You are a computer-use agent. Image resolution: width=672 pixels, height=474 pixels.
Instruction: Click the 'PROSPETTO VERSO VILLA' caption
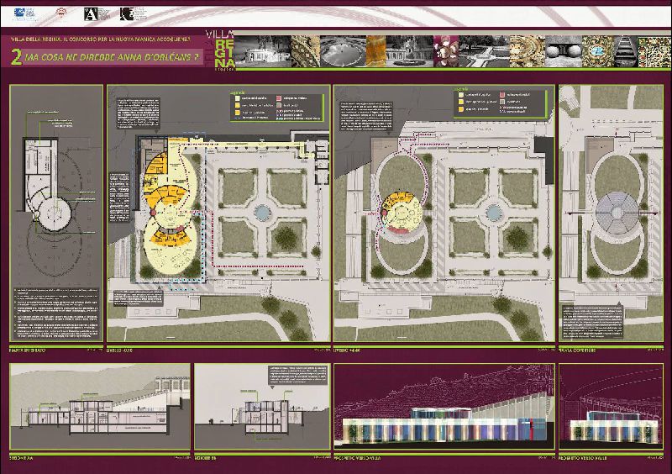(358, 458)
